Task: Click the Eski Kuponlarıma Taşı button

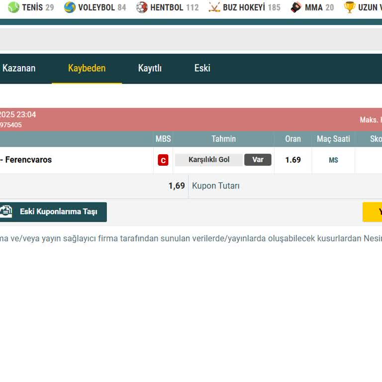Action: pyautogui.click(x=53, y=212)
